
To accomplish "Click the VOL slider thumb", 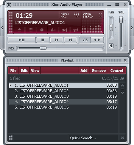I will pos(121,20).
